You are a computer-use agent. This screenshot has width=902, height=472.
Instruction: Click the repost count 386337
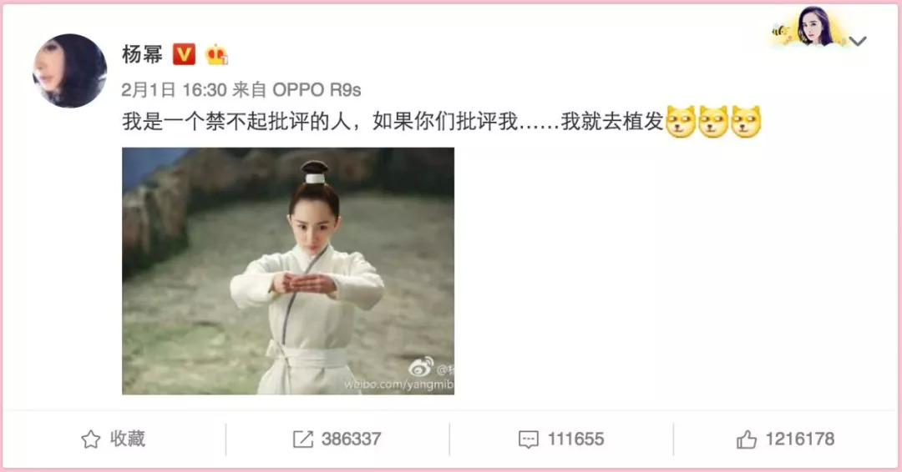coord(351,439)
